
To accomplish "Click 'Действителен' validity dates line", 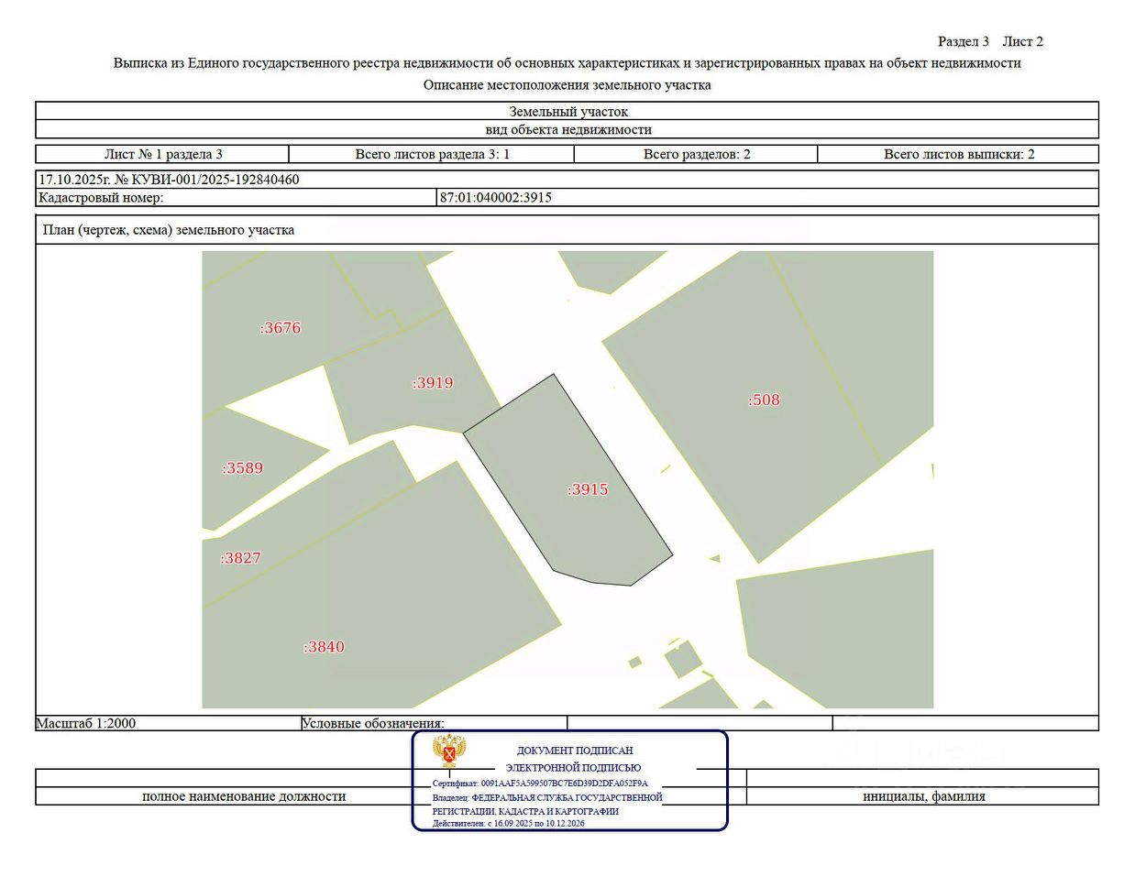I will pyautogui.click(x=509, y=823).
